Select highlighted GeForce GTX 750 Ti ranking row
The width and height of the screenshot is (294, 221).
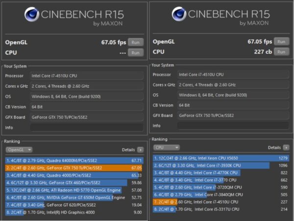pos(74,168)
